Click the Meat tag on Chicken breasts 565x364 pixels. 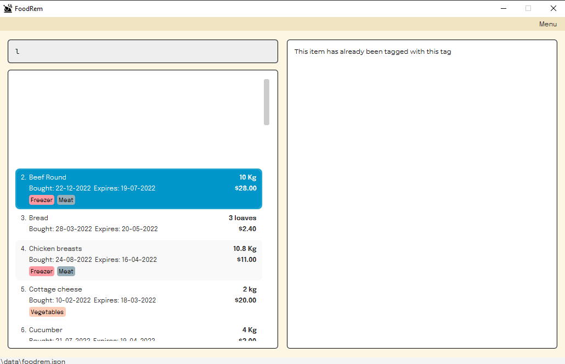pyautogui.click(x=66, y=271)
